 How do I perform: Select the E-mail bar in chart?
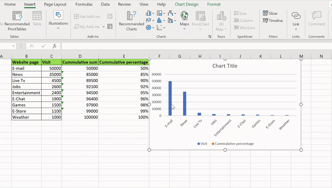[x=170, y=98]
